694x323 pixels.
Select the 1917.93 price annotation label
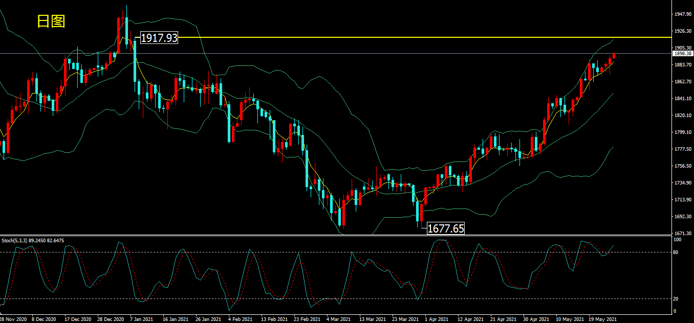coord(159,37)
